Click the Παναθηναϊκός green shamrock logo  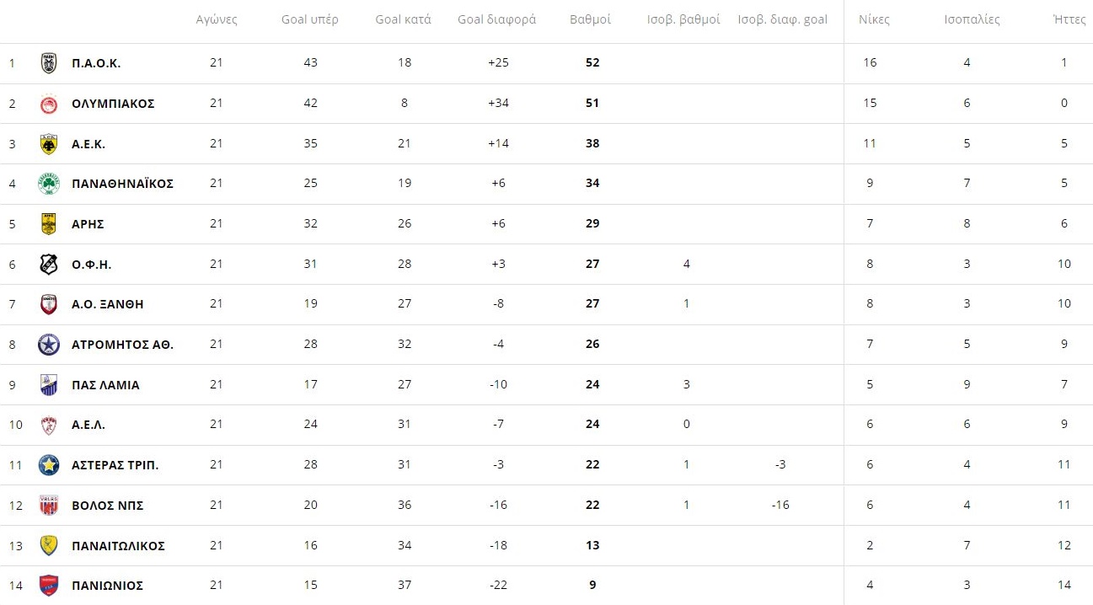coord(49,184)
